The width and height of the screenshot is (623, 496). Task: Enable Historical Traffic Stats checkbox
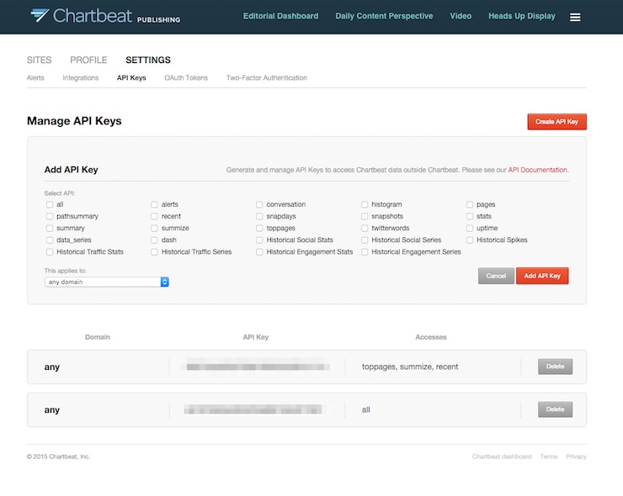pyautogui.click(x=50, y=252)
